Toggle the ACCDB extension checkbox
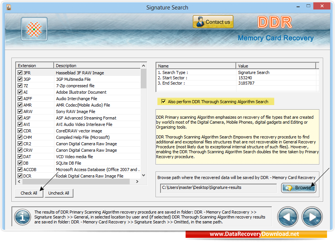The image size is (335, 242). (20, 169)
